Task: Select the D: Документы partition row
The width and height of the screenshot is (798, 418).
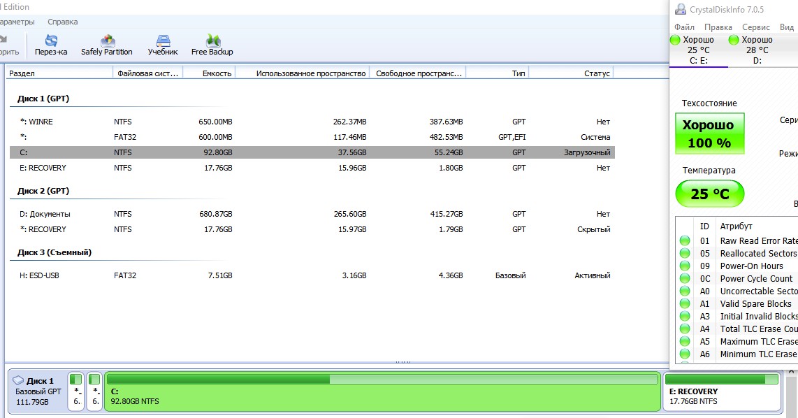Action: point(311,214)
